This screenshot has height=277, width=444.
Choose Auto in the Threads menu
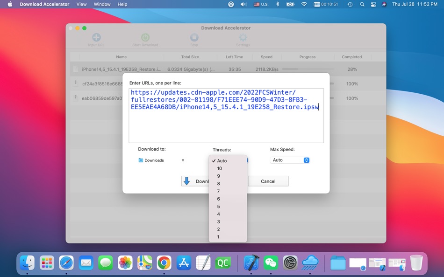[x=228, y=160]
